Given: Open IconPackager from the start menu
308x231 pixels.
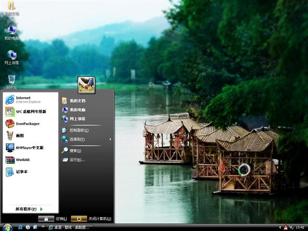Looking at the screenshot, I should 31,124.
